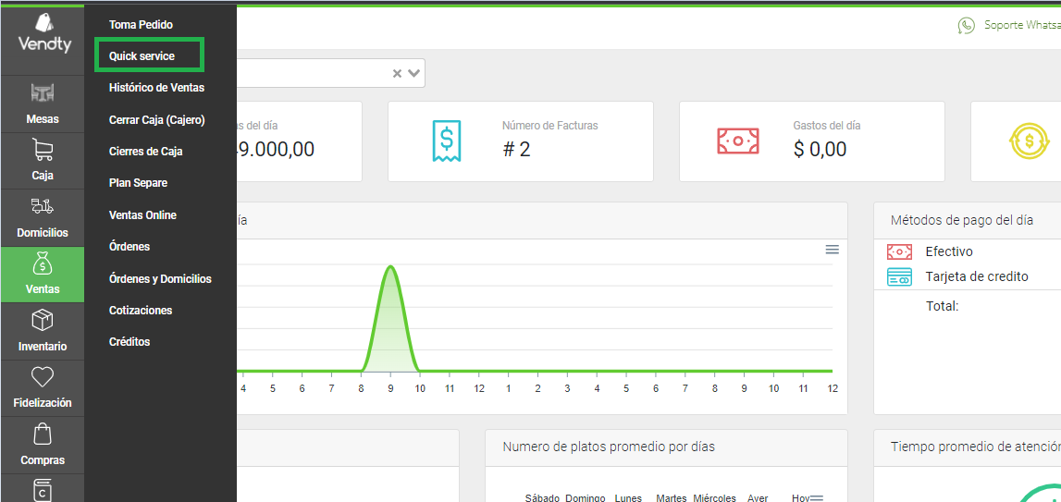Open the Inventario box section

43,332
